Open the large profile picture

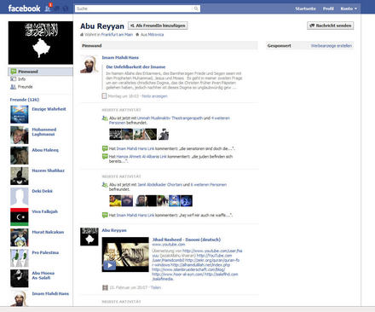click(x=41, y=43)
